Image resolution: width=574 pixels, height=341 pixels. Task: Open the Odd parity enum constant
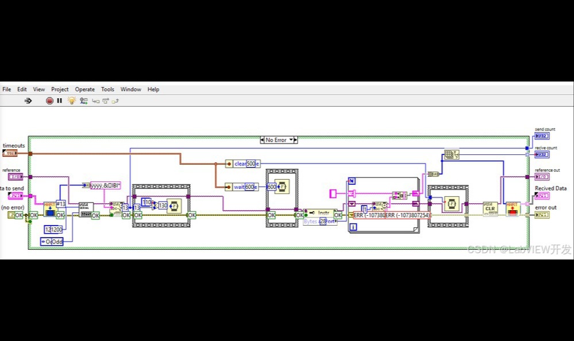pyautogui.click(x=52, y=242)
